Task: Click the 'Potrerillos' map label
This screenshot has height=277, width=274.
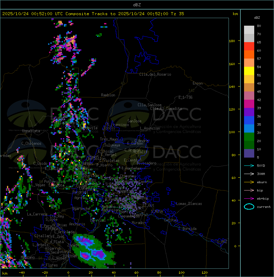Action: [x=55, y=182]
